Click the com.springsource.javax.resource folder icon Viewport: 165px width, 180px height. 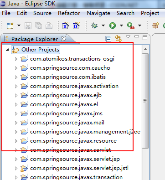[24, 141]
